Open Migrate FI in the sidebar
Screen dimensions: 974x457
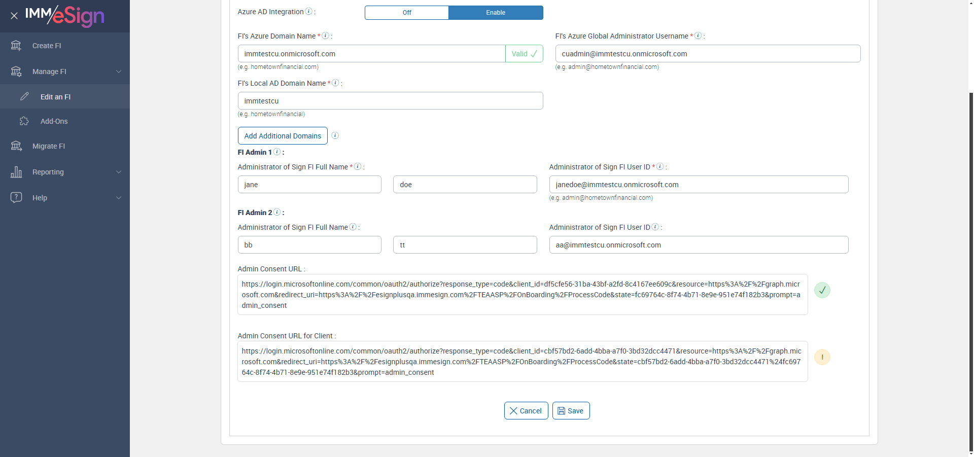coord(49,146)
